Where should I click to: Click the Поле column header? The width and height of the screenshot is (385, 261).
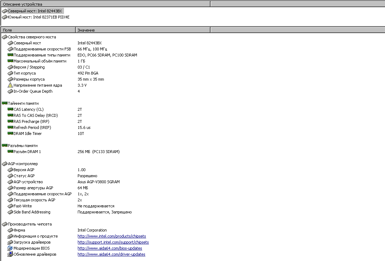click(x=38, y=30)
